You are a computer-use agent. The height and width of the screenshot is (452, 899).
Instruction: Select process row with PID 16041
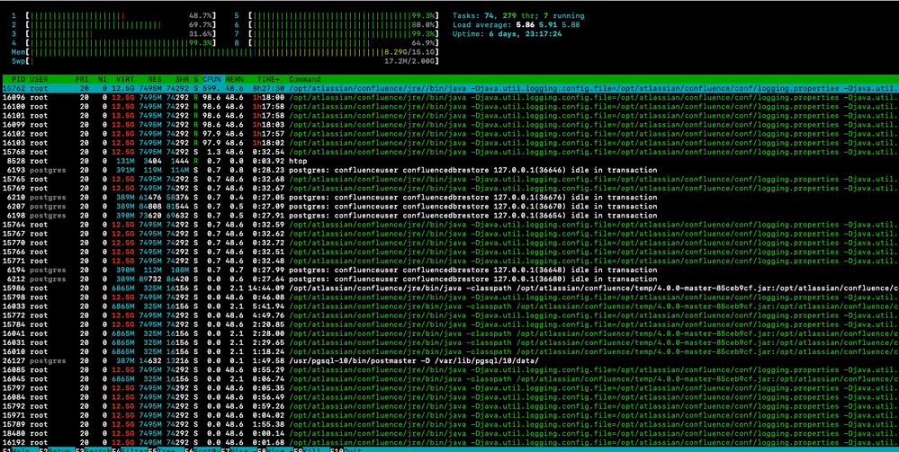(450, 334)
